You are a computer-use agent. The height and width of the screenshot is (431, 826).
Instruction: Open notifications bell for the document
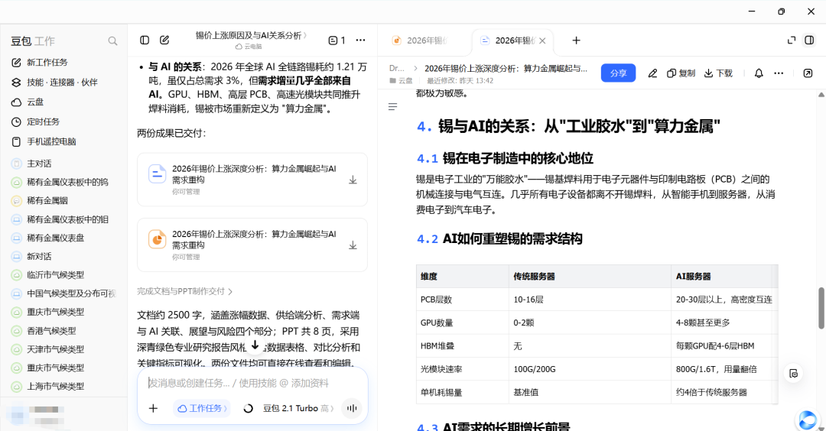759,73
